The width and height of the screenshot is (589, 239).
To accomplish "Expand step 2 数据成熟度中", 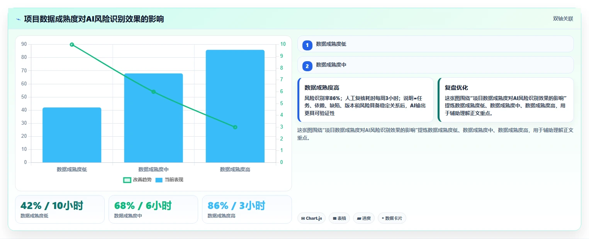I will (x=435, y=65).
